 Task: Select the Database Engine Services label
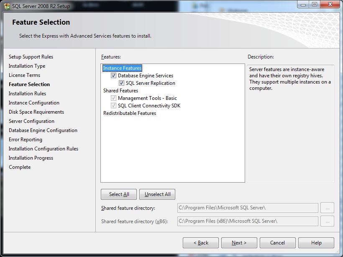pyautogui.click(x=146, y=76)
